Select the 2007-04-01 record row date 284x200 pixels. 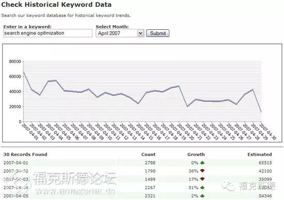pyautogui.click(x=16, y=163)
